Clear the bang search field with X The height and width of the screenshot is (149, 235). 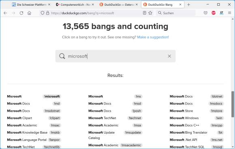169,56
